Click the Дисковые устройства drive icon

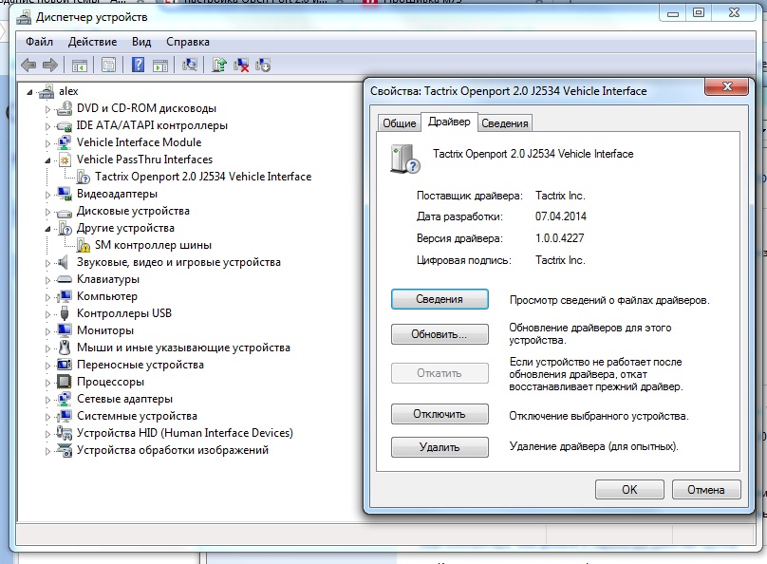click(x=65, y=212)
